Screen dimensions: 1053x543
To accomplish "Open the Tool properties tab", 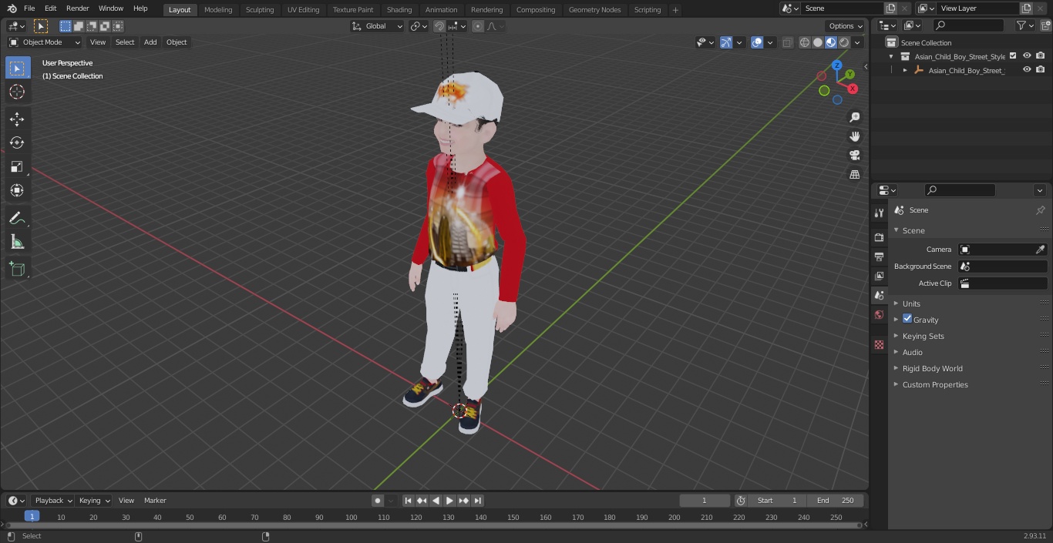I will [879, 213].
